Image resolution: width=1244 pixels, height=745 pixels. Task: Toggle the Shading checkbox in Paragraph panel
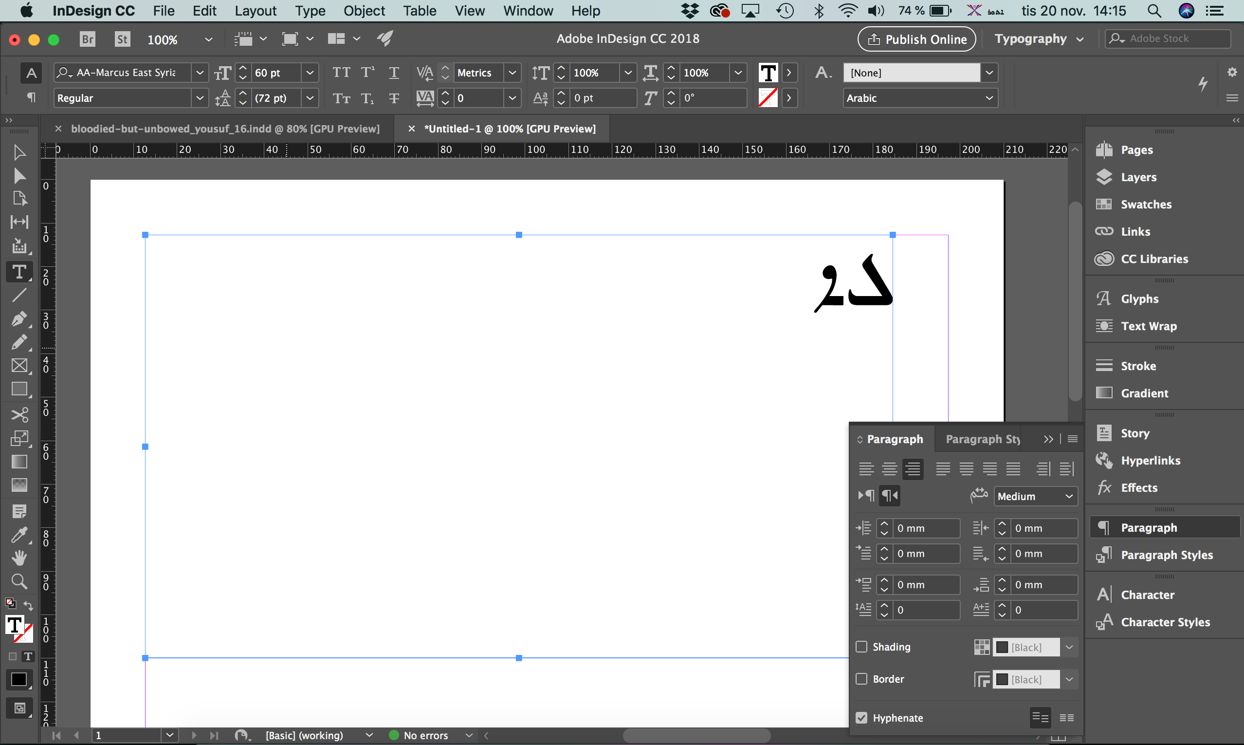coord(863,647)
